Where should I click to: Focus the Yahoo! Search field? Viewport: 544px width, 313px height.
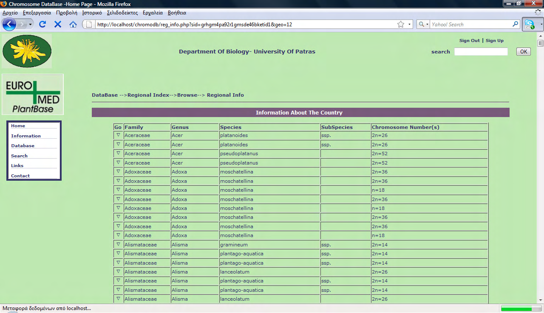click(470, 24)
